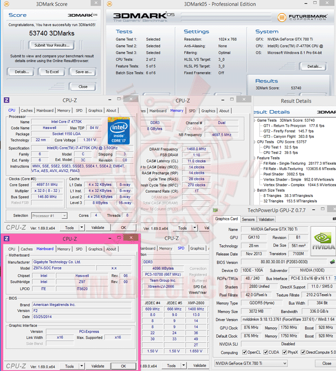This screenshot has height=371, width=336.
Task: Click the BIOS Version 80.80.30.00.01 field in GPU-Z
Action: click(284, 262)
